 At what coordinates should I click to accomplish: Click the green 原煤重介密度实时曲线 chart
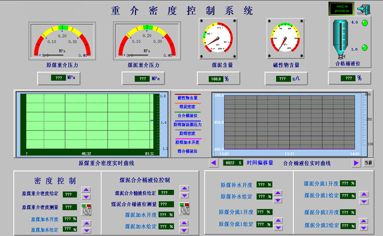click(90, 121)
